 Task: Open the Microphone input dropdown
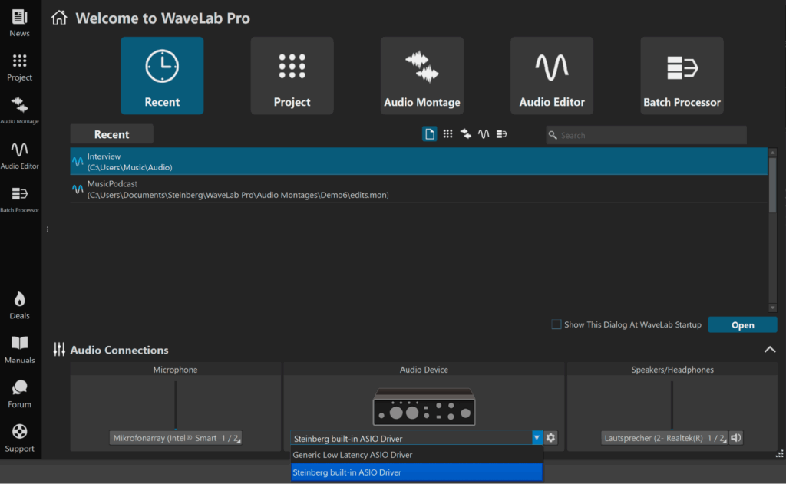click(176, 438)
